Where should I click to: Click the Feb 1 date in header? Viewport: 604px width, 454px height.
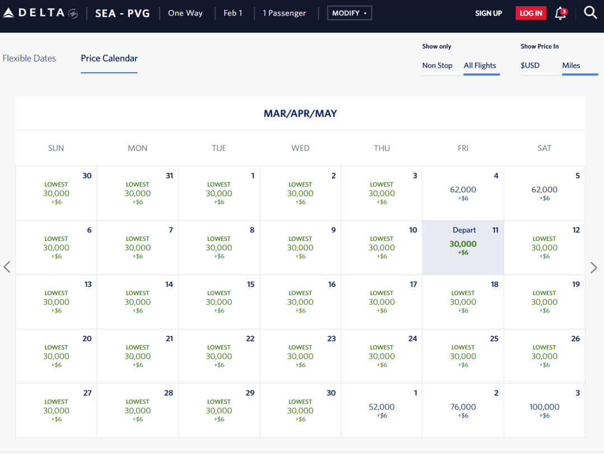pyautogui.click(x=233, y=13)
